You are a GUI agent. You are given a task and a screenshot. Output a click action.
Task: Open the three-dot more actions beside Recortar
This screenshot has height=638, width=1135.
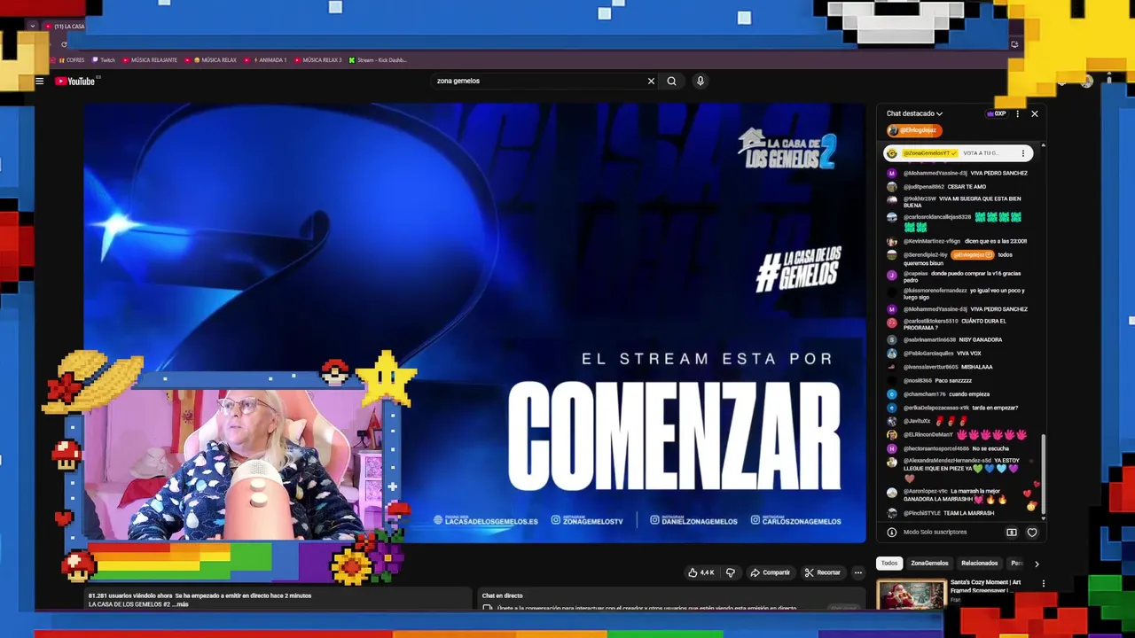click(x=857, y=572)
